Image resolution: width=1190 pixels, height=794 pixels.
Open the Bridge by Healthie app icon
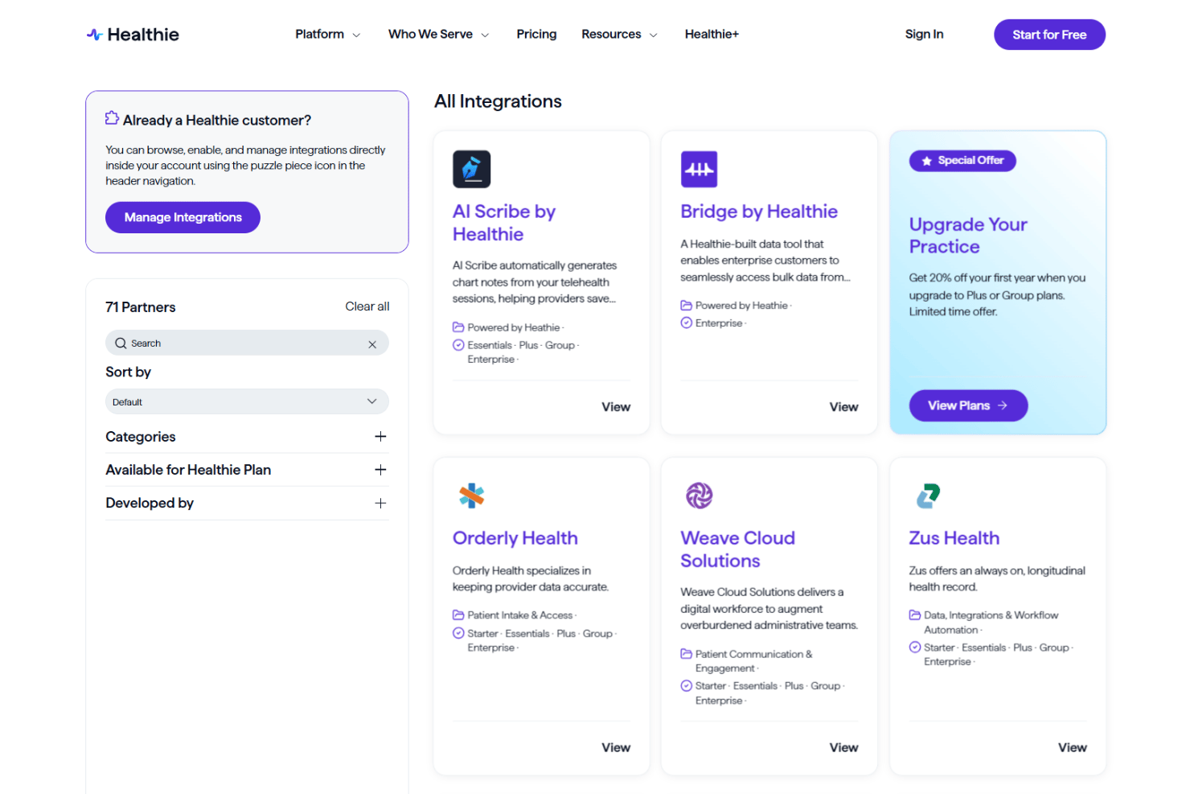coord(699,169)
